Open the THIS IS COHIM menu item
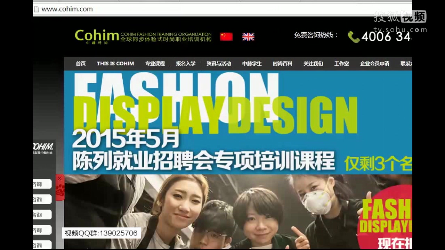445x250 pixels. (115, 64)
